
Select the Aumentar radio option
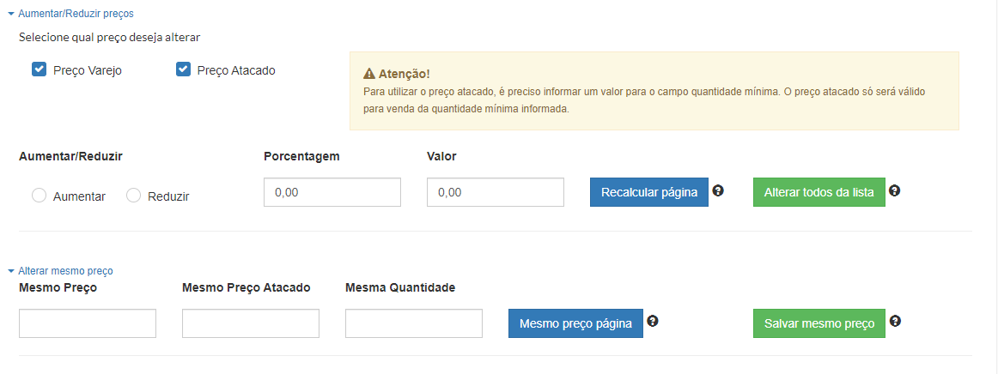[39, 196]
